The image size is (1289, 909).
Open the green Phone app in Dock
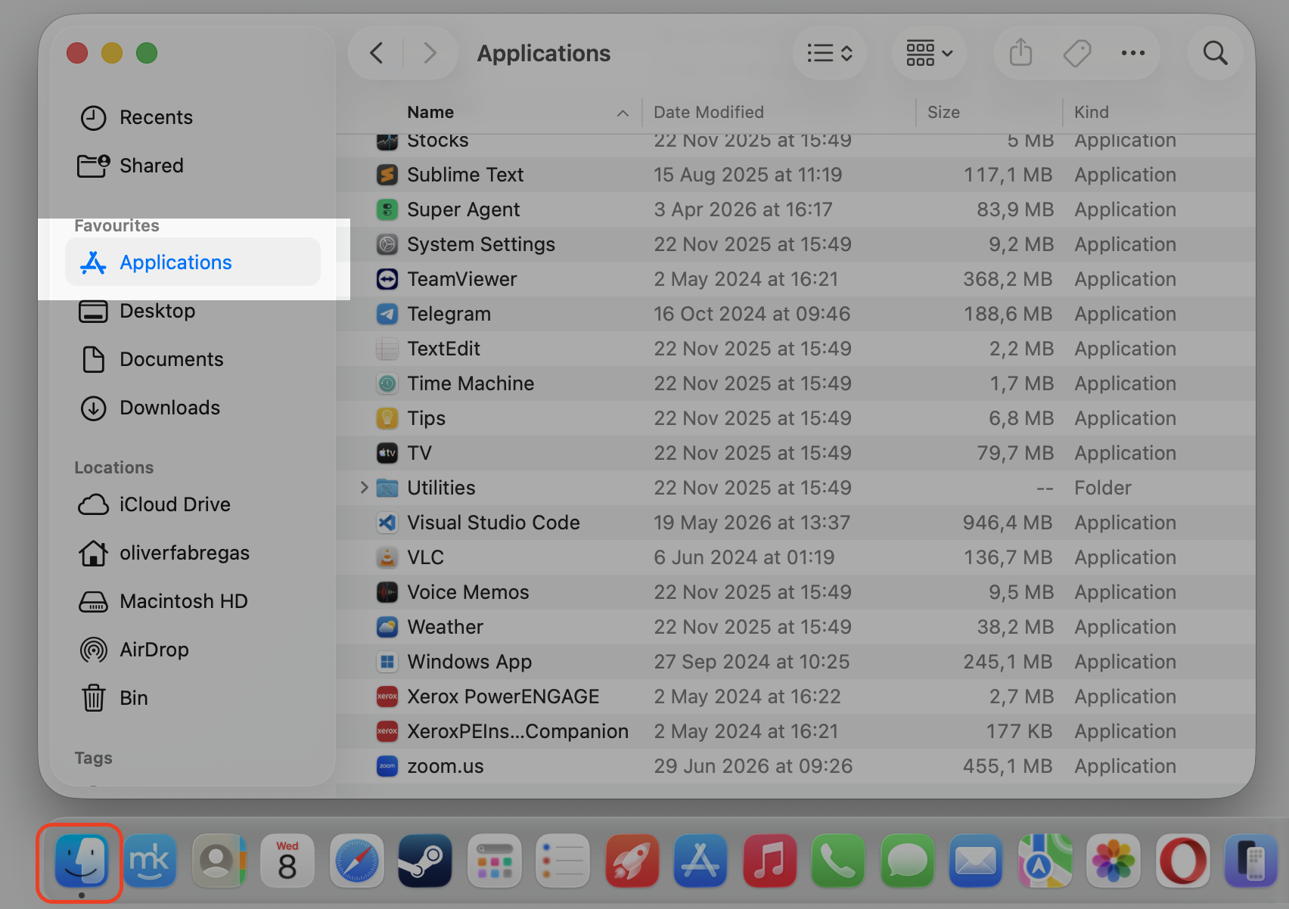838,861
